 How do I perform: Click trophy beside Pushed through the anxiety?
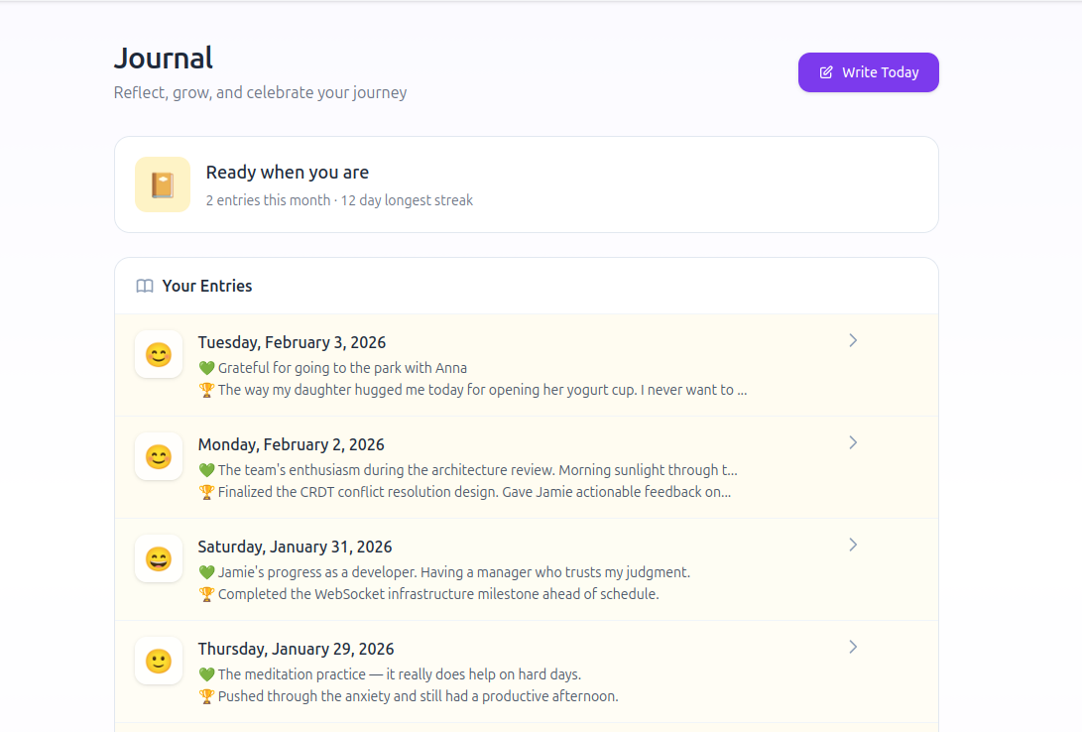(206, 696)
